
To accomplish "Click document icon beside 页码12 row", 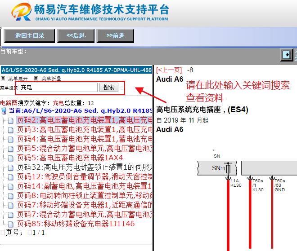I will 11,177.
